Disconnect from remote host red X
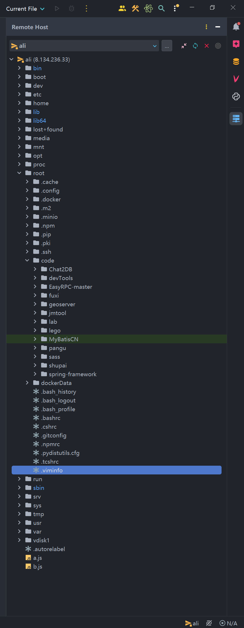Viewport: 244px width, 628px height. tap(207, 46)
